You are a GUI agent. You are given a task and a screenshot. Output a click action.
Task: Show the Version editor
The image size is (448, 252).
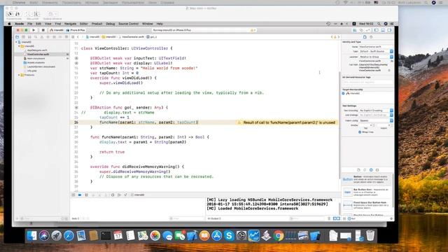367,30
